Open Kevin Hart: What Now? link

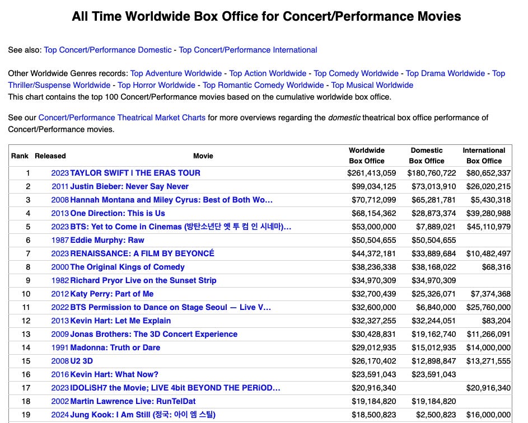(x=114, y=374)
